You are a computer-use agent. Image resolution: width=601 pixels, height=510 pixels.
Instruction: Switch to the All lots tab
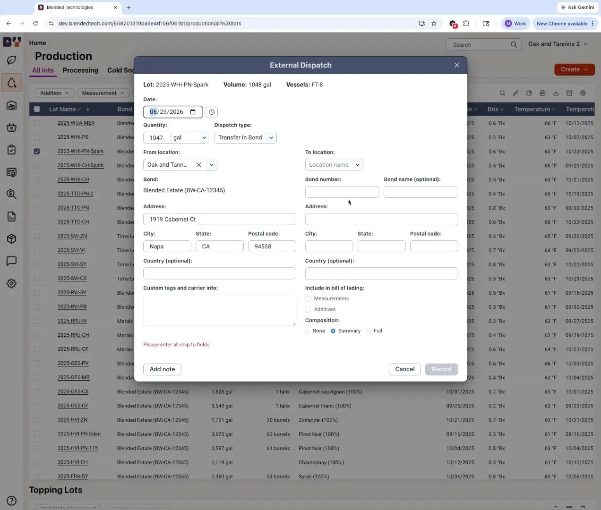[x=43, y=70]
